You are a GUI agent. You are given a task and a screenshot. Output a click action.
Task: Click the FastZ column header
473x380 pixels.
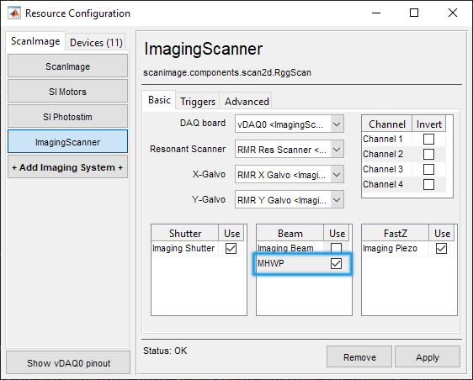pyautogui.click(x=396, y=233)
